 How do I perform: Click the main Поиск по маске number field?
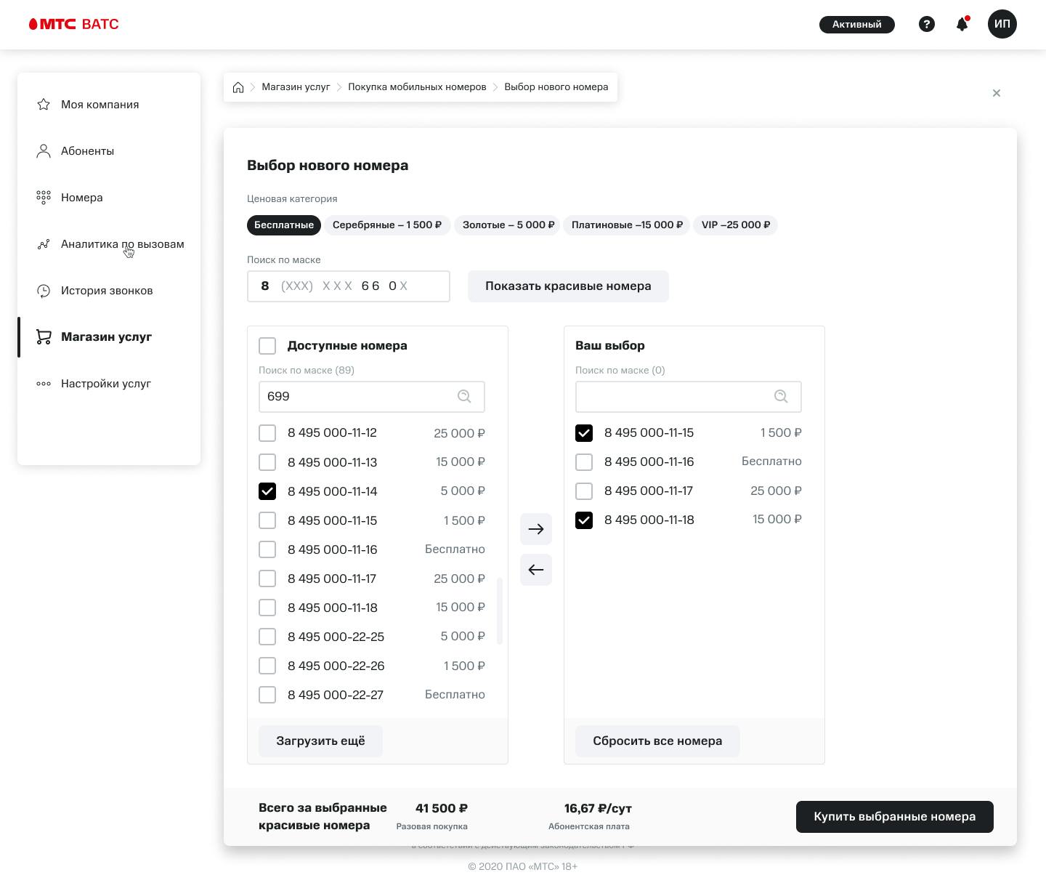coord(349,286)
